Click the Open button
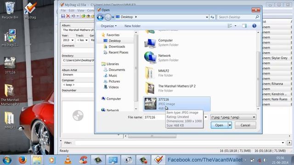The image size is (294, 165). pyautogui.click(x=219, y=125)
